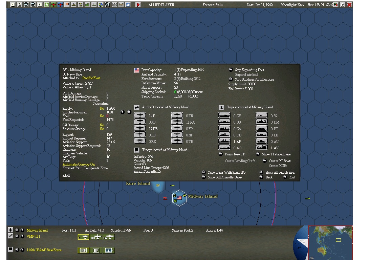The width and height of the screenshot is (390, 260).
Task: Toggle Supply stockpiling 'No' setting
Action: (102, 108)
